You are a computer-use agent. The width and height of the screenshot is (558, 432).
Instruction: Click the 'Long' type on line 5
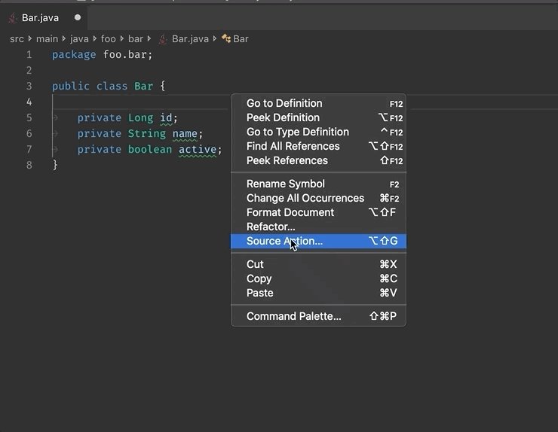point(140,117)
